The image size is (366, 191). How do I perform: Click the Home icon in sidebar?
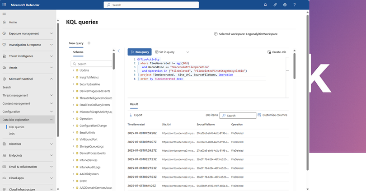pos(4,22)
